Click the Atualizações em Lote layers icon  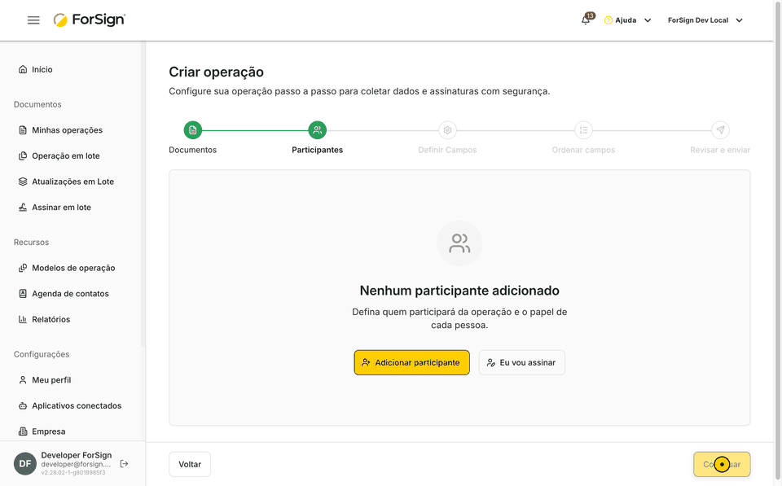[x=23, y=182]
